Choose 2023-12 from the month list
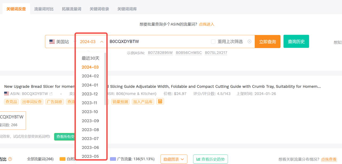This screenshot has height=164, width=342. (x=90, y=94)
